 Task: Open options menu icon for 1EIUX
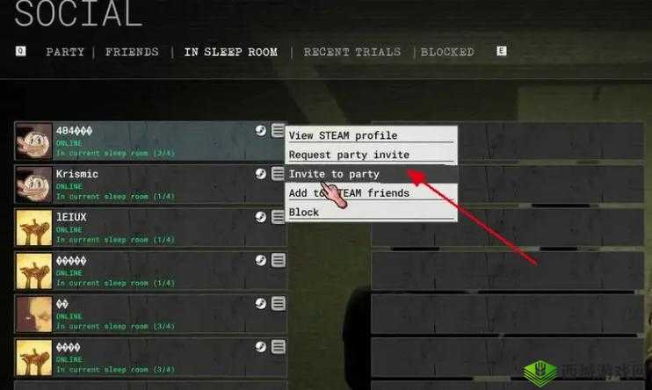[279, 217]
